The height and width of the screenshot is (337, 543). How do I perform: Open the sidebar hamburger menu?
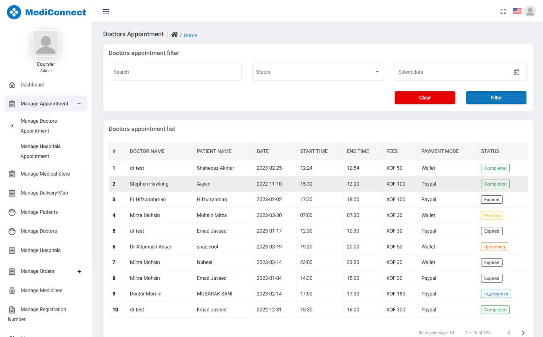point(106,11)
